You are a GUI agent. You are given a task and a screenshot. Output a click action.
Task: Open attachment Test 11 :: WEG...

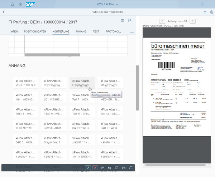[x=82, y=112]
